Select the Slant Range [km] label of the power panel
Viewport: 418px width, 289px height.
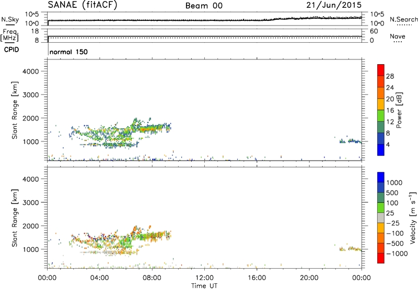[x=15, y=110]
